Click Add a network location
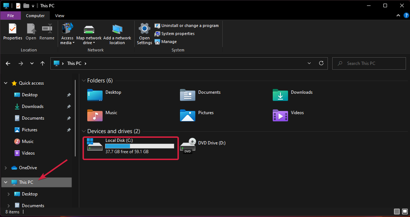This screenshot has height=217, width=410. click(117, 34)
